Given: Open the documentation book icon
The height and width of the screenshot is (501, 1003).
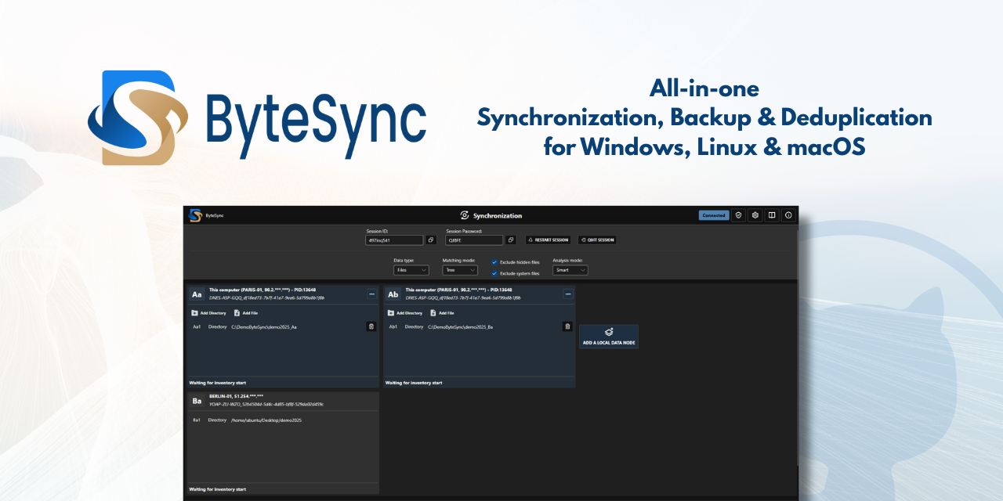Looking at the screenshot, I should (x=771, y=215).
